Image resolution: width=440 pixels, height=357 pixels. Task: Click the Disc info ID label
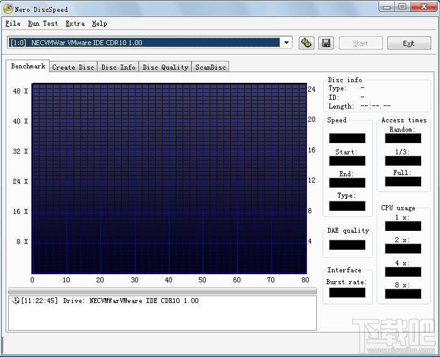pos(334,97)
